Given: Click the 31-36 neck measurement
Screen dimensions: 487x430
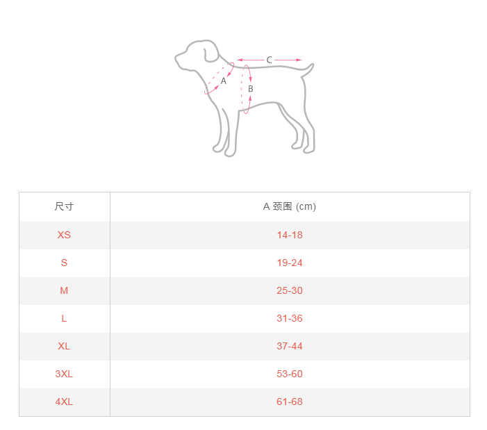Looking at the screenshot, I should [290, 318].
